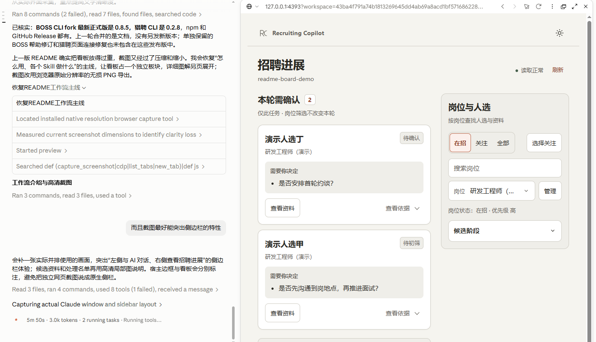
Task: Expand the 'Searched def (capture_screenshot...' step
Action: 110,166
